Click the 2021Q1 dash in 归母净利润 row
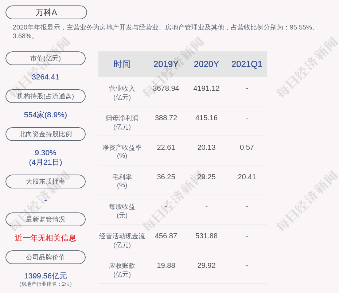Screen dimensions: 339x293 coord(247,118)
